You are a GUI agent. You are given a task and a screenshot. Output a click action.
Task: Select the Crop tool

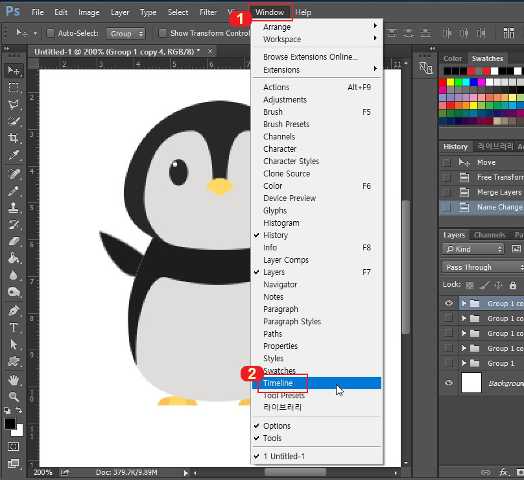[14, 138]
